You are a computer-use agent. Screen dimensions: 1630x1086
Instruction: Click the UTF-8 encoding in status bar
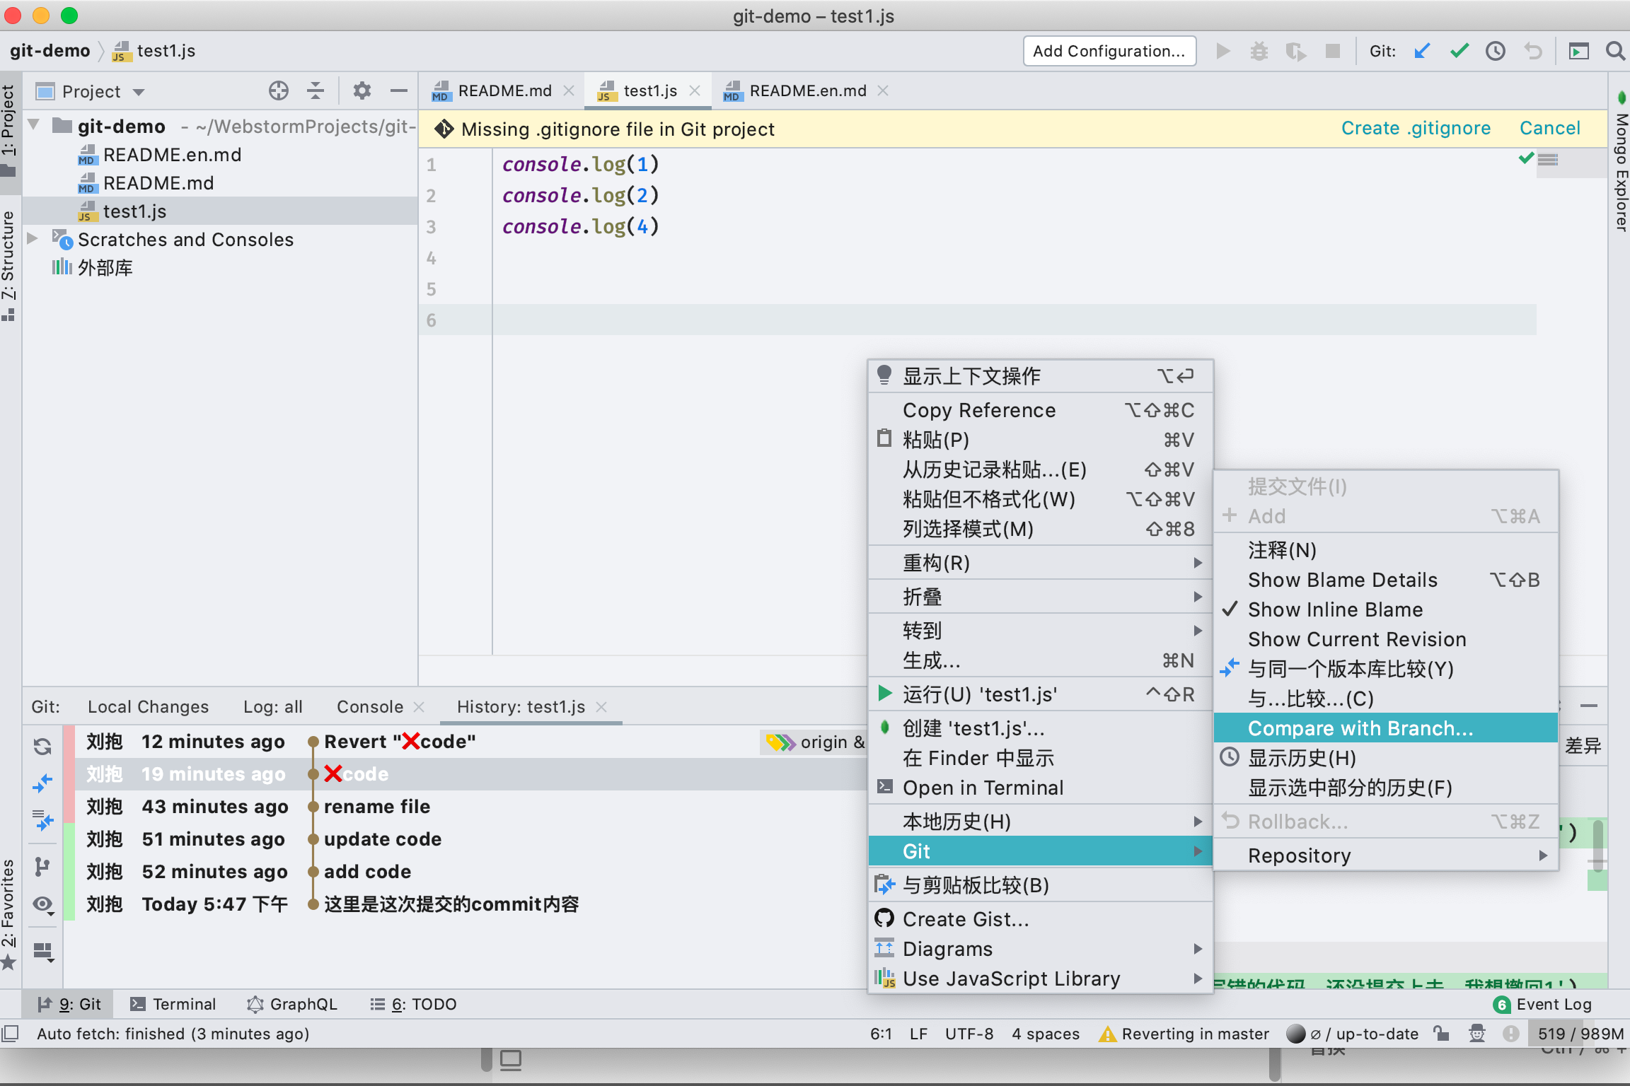pyautogui.click(x=969, y=1034)
